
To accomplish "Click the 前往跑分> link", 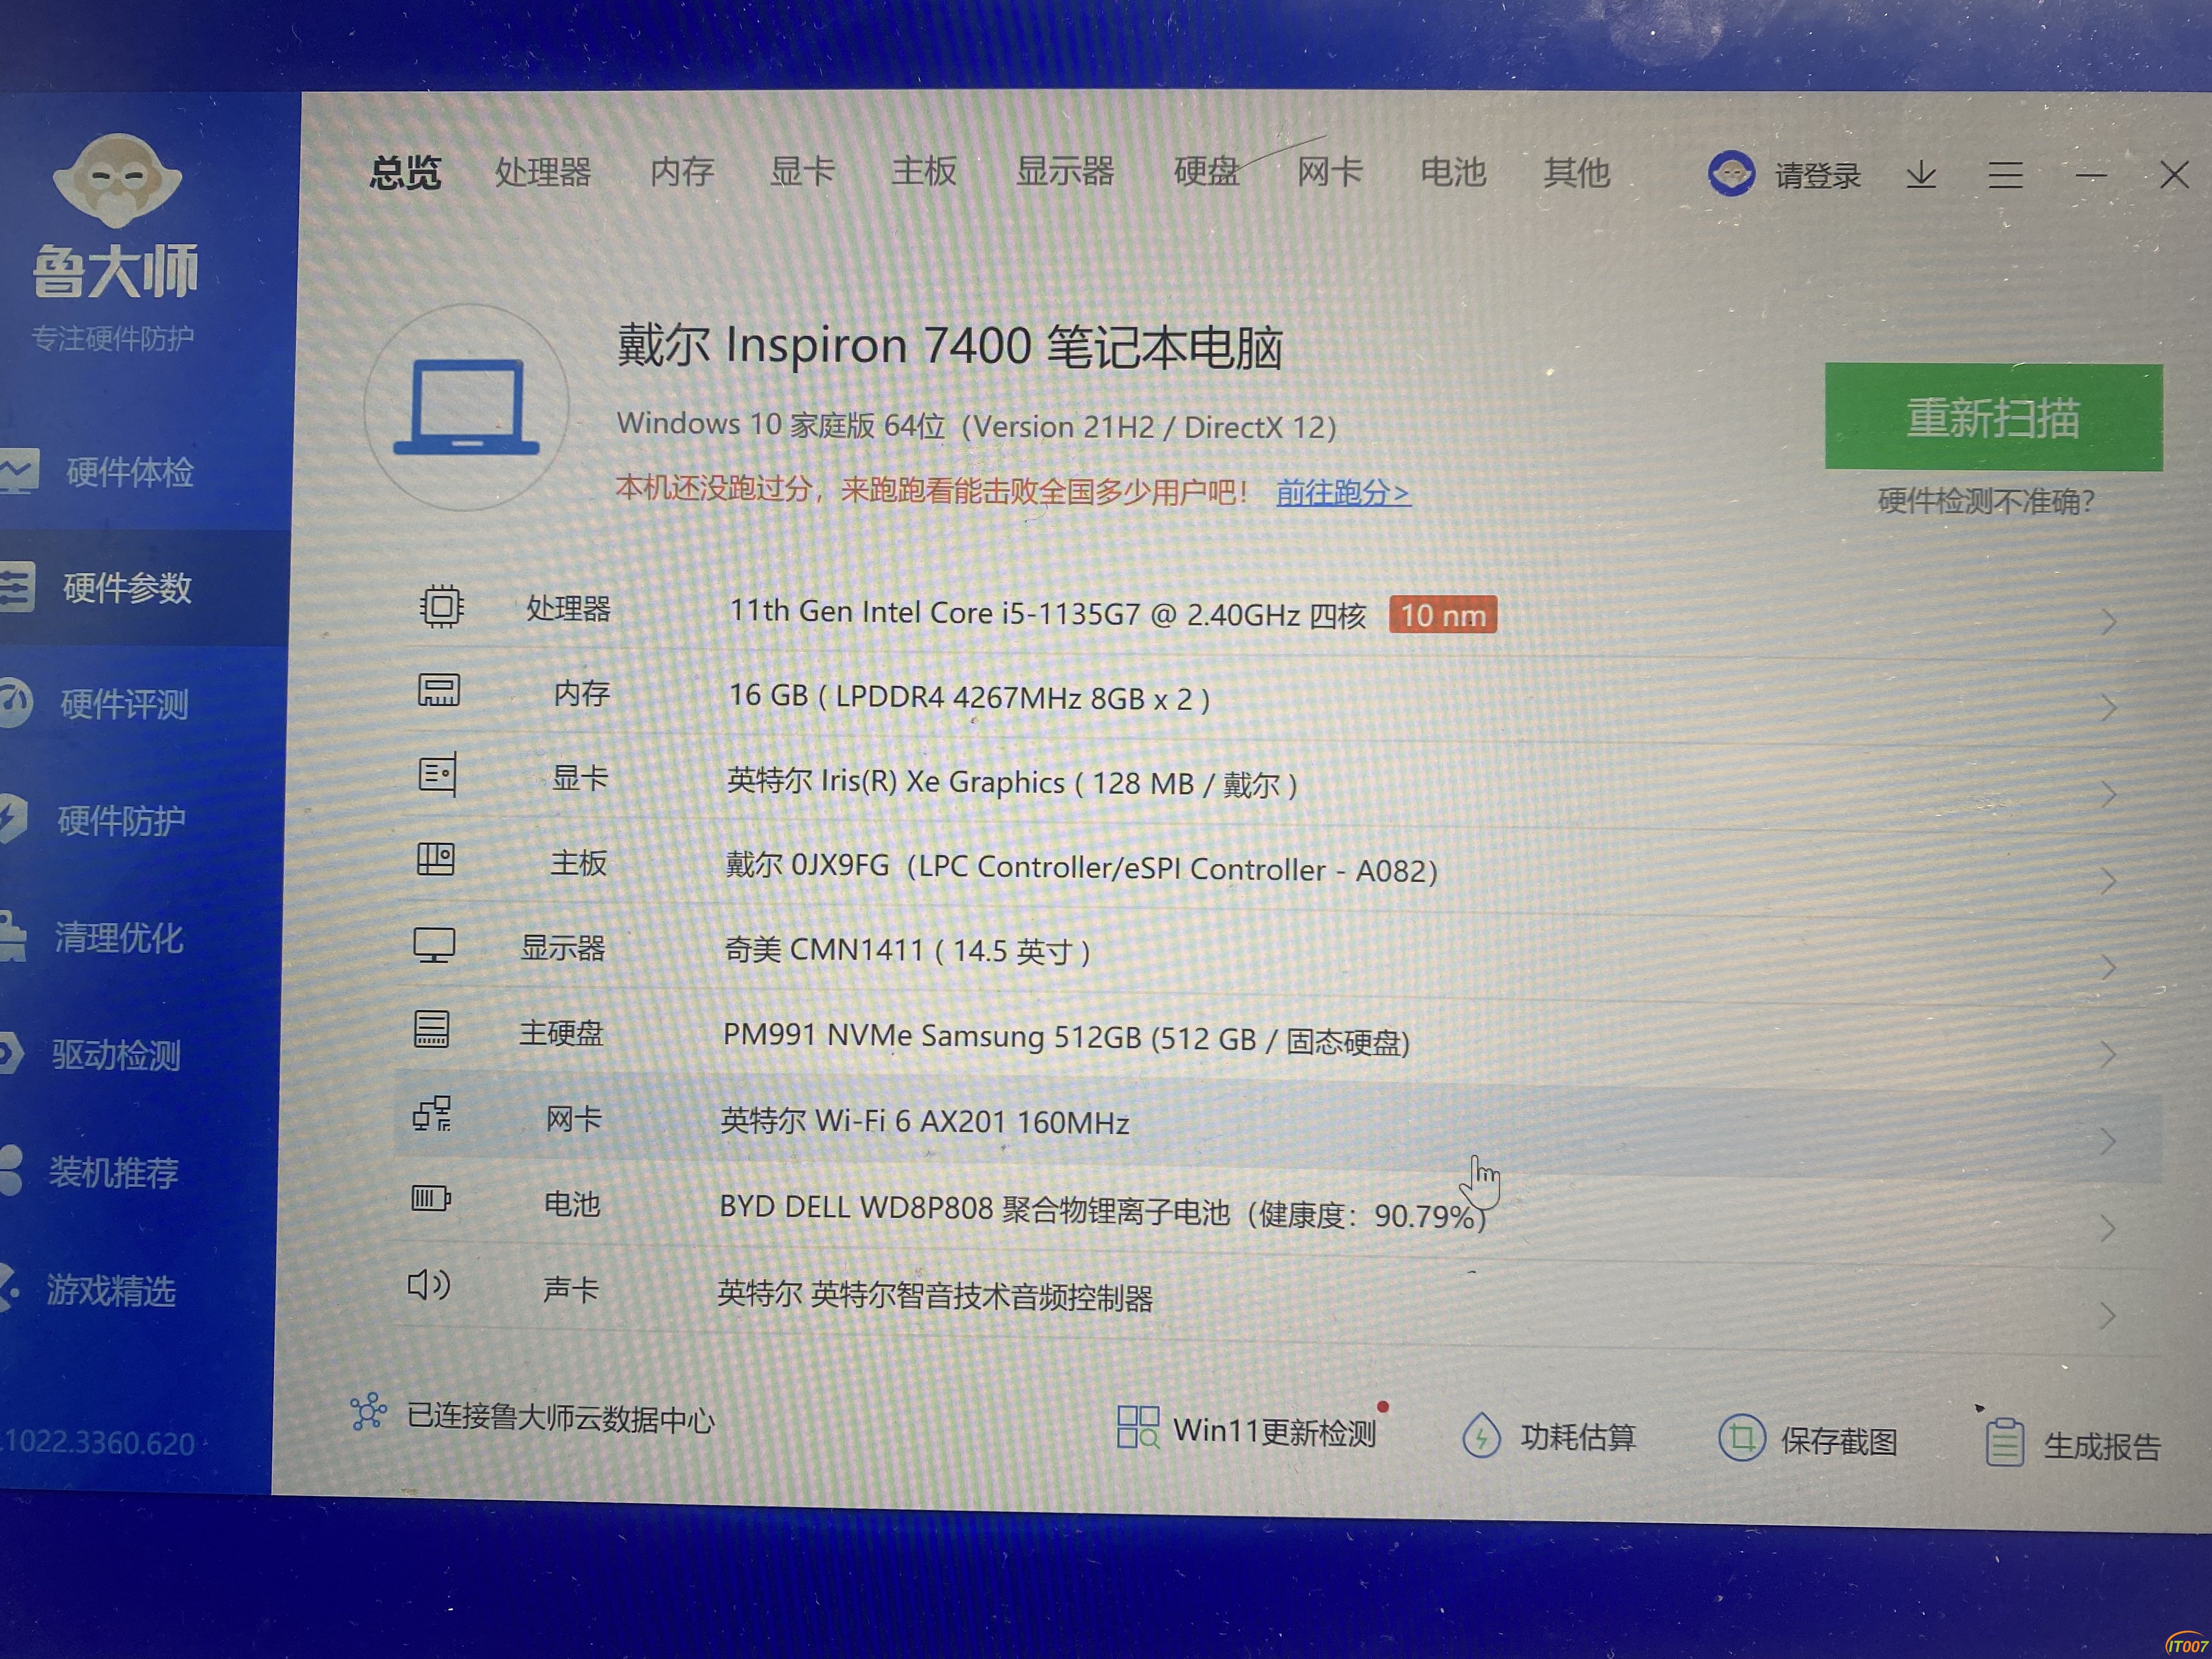I will pos(1343,492).
